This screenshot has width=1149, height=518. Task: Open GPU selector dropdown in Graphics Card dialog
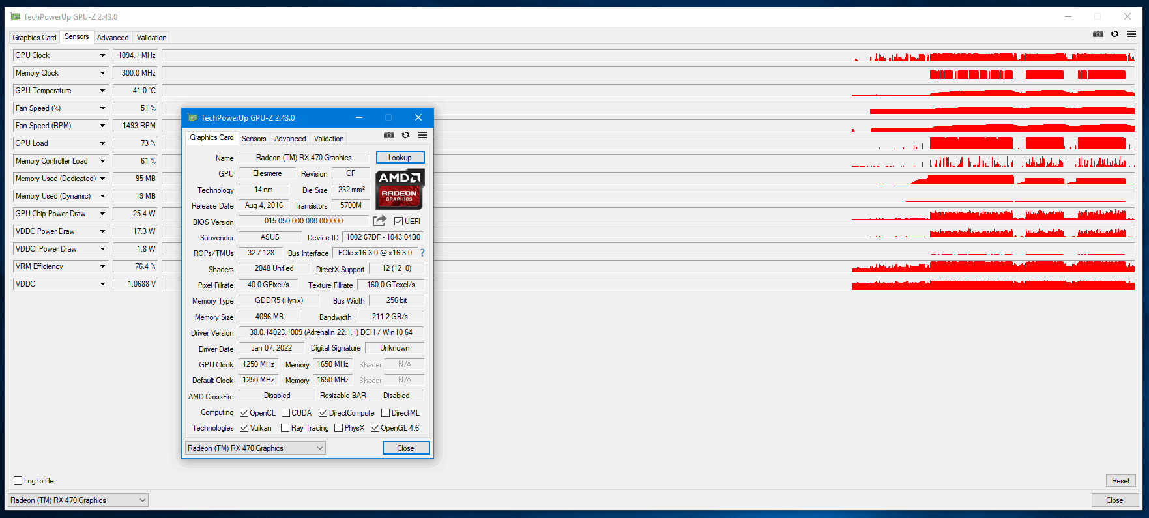255,448
